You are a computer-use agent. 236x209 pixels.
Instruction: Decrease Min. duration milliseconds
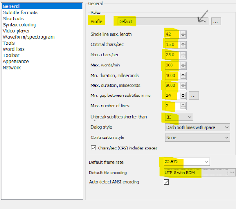[183, 78]
